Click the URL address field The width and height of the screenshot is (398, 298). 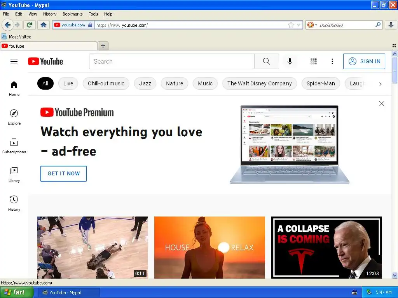191,25
